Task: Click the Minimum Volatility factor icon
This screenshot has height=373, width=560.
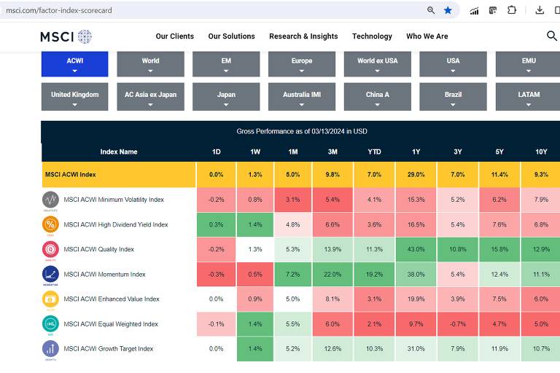Action: click(x=50, y=200)
